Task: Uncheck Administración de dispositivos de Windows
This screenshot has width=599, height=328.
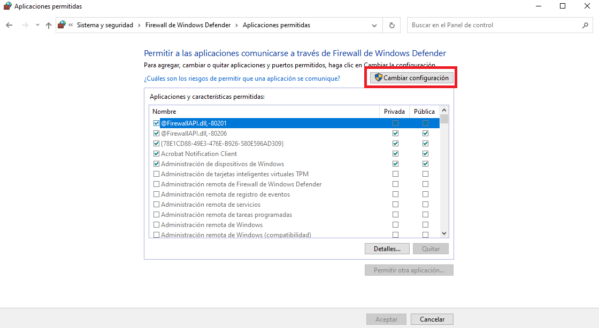Action: (156, 164)
